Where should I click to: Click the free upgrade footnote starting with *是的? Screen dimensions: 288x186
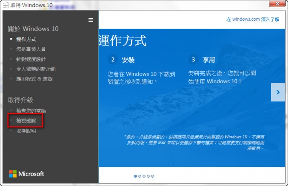(x=194, y=143)
